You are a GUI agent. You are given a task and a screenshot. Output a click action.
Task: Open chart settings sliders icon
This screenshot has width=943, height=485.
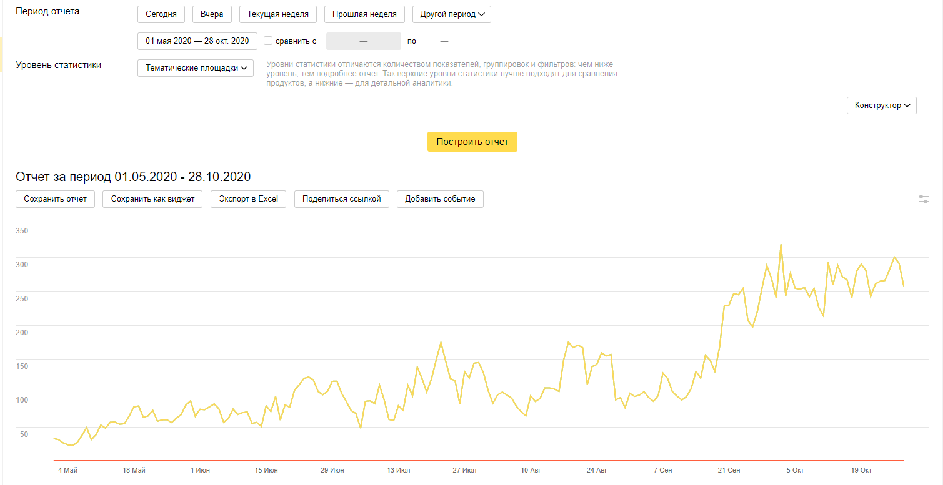click(924, 199)
